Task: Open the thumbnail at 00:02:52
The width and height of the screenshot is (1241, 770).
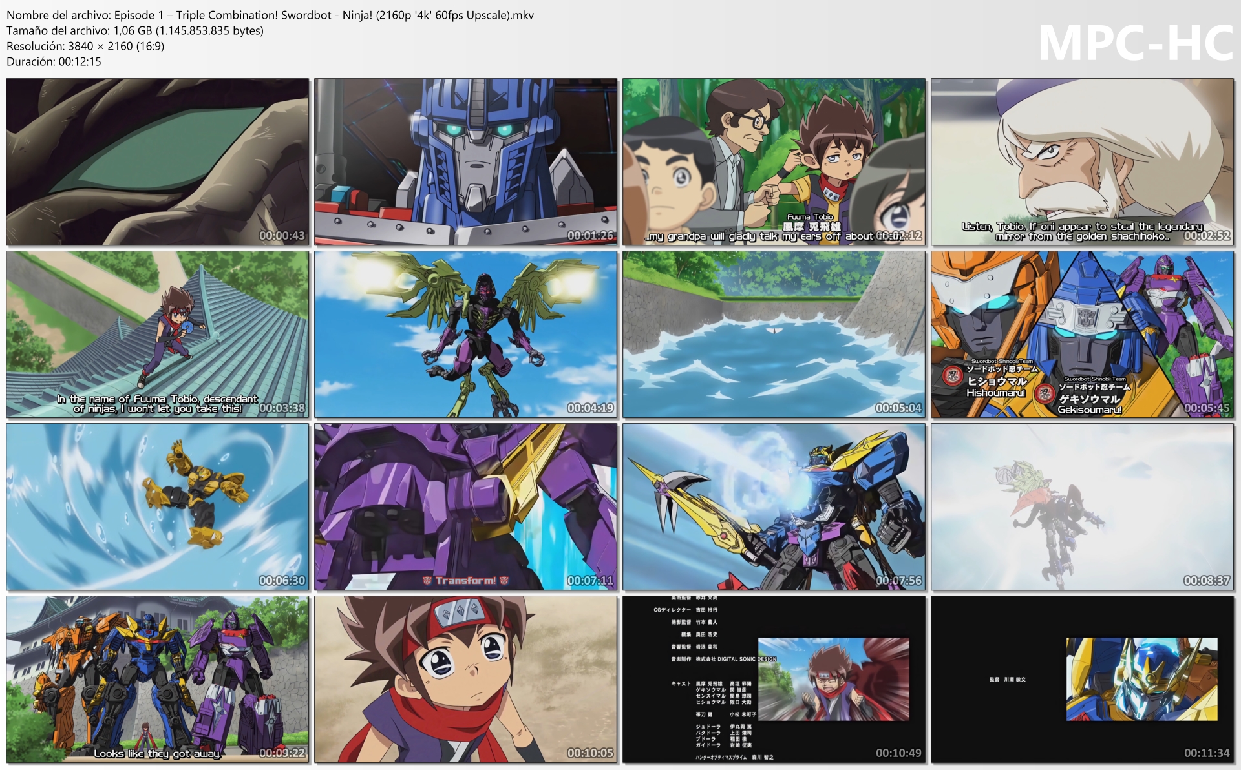Action: [1083, 162]
